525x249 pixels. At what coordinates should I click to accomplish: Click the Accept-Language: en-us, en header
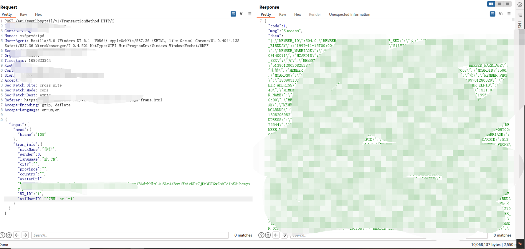pos(32,110)
